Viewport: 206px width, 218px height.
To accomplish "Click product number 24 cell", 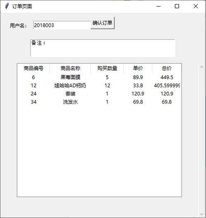I will pos(33,94).
